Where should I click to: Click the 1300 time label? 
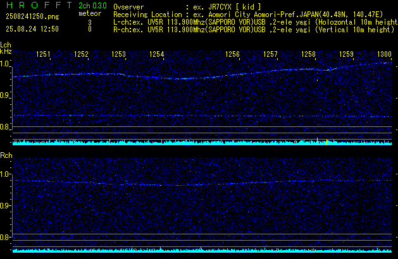384,54
